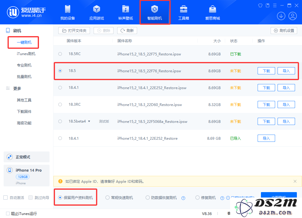Select the imported 18.4.1 firmware radio button
Image resolution: width=302 pixels, height=218 pixels.
[x=60, y=138]
